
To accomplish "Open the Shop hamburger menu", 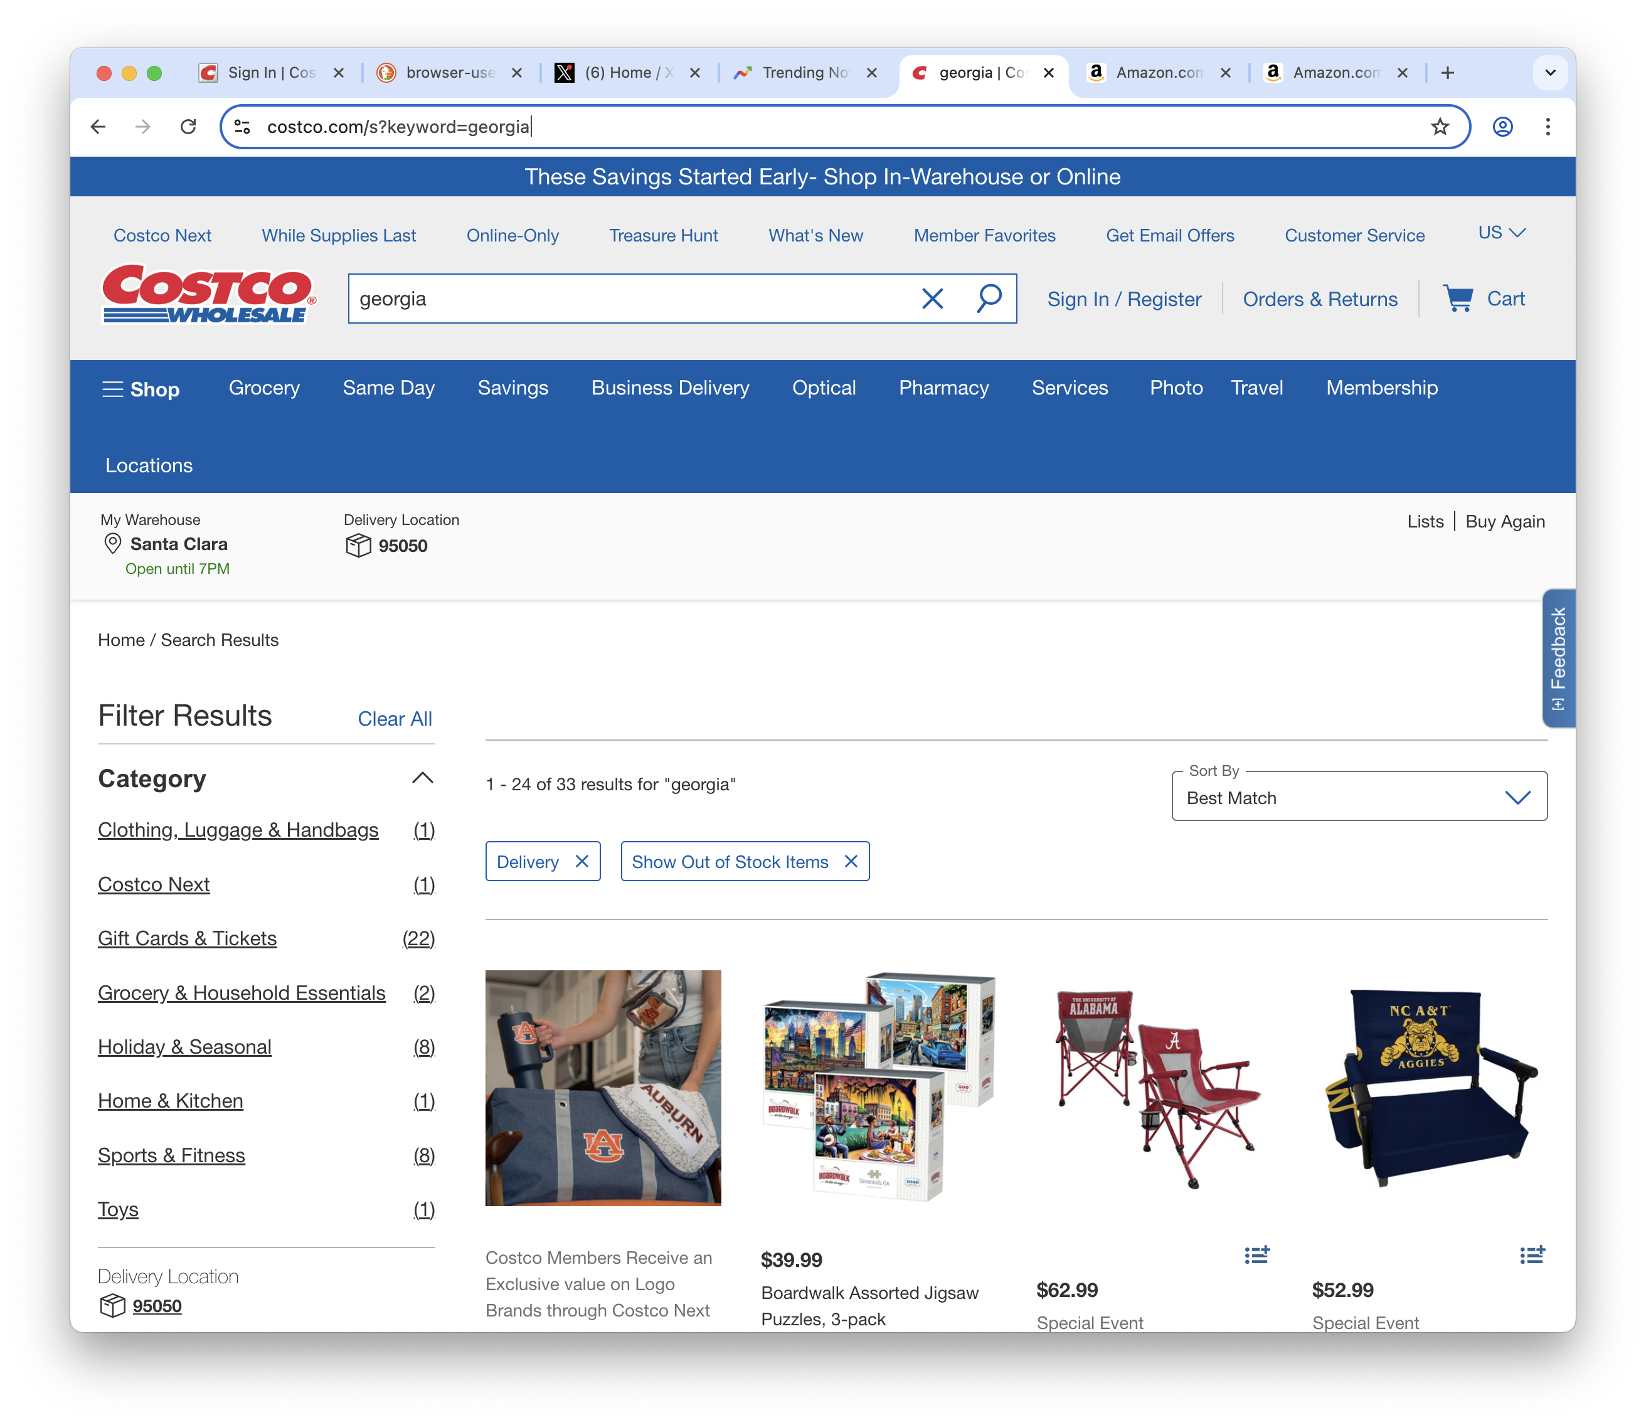I will click(x=141, y=389).
